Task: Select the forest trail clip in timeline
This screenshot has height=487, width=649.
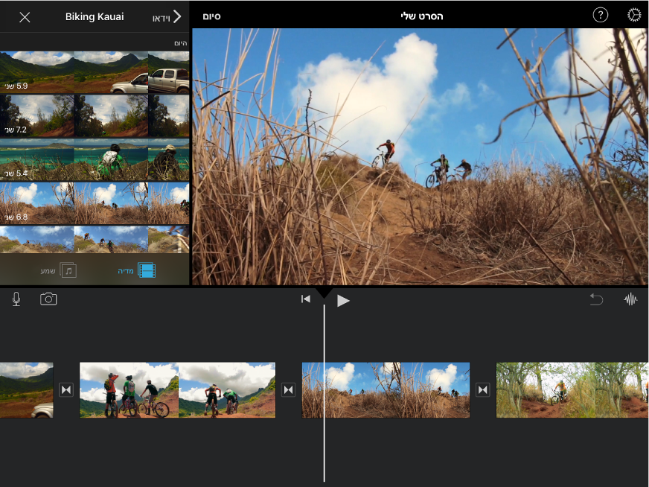Action: (572, 390)
